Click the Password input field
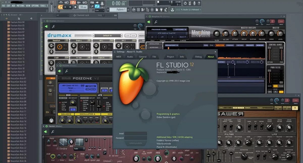This screenshot has width=303, height=163. click(135, 138)
